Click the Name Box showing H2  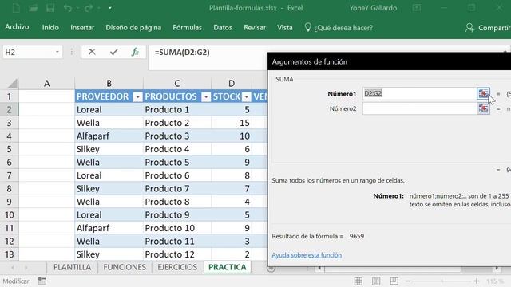click(28, 52)
